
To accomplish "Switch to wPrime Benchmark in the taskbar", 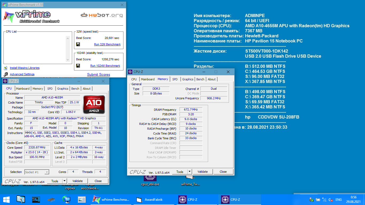I will (x=111, y=199).
